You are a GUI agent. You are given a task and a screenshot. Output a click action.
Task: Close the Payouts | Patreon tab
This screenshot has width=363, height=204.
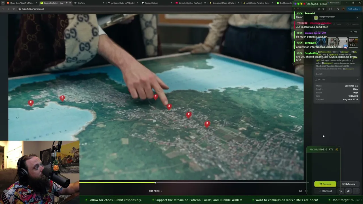pyautogui.click(x=171, y=3)
